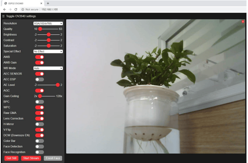The width and height of the screenshot is (248, 163).
Task: Disable the WPC toggle
Action: 39,107
